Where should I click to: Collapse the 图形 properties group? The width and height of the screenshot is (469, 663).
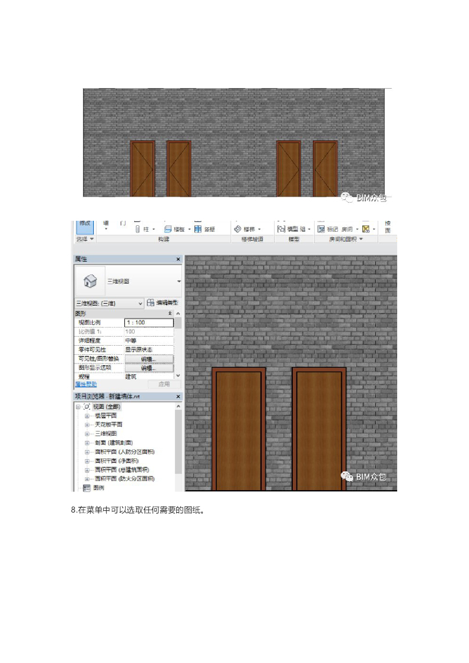pos(170,313)
